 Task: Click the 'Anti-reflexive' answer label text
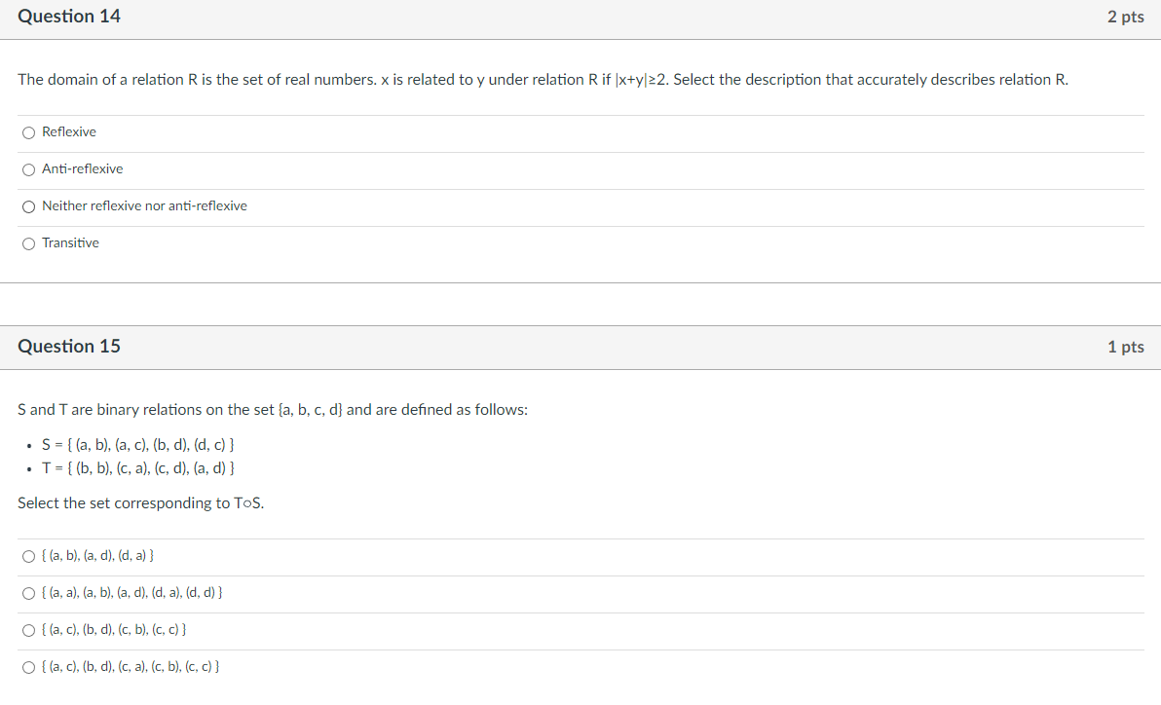click(x=83, y=169)
